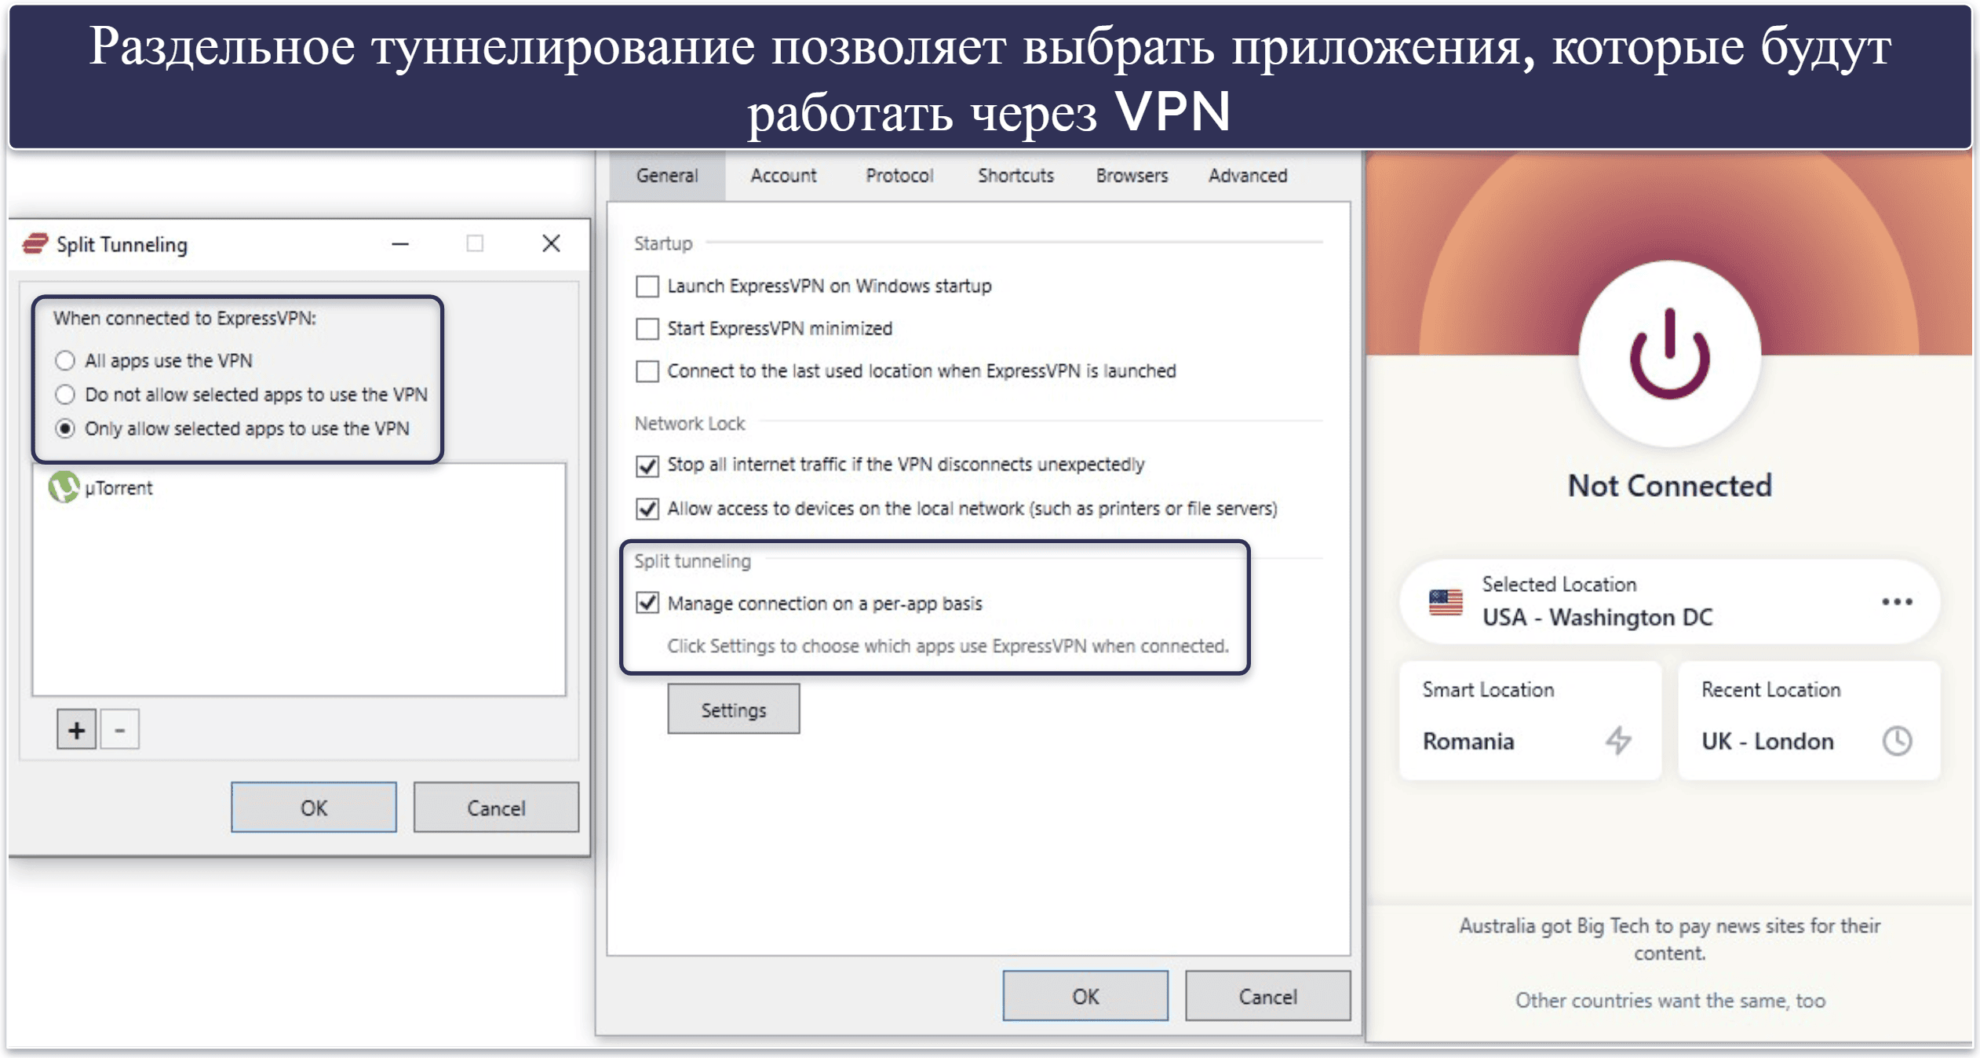Switch to the Shortcuts tab
Screen dimensions: 1980x1058
click(x=1016, y=176)
